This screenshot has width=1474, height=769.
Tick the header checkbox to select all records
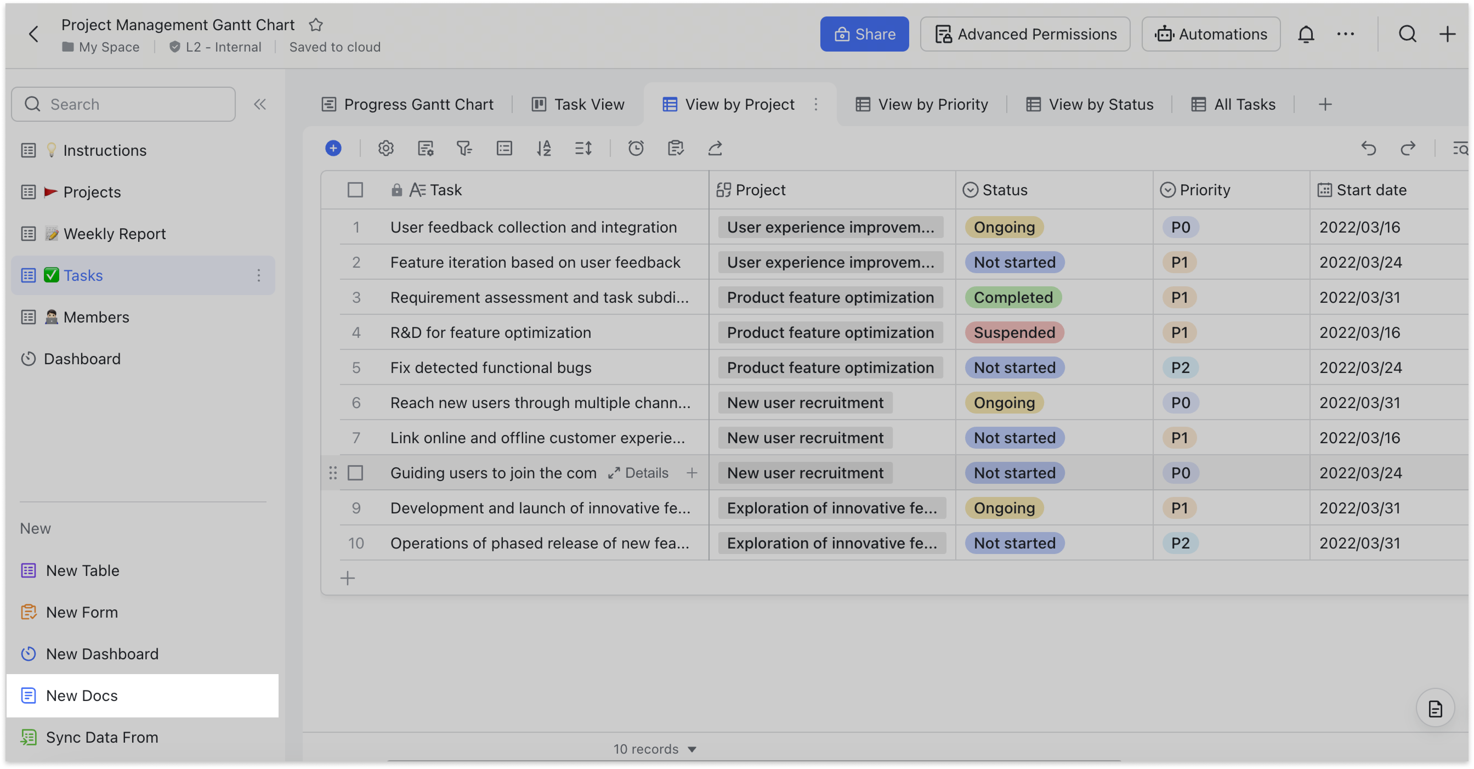(x=355, y=190)
